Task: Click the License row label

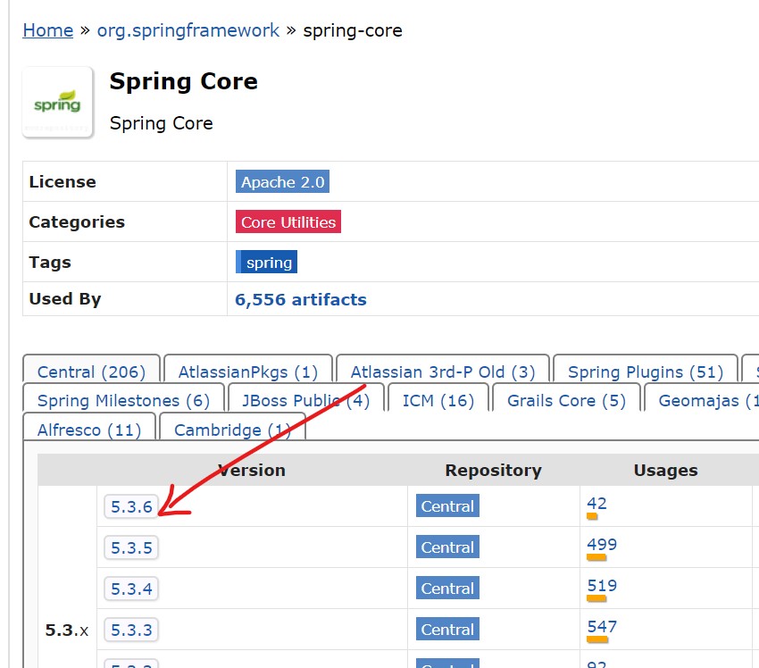Action: (x=63, y=181)
